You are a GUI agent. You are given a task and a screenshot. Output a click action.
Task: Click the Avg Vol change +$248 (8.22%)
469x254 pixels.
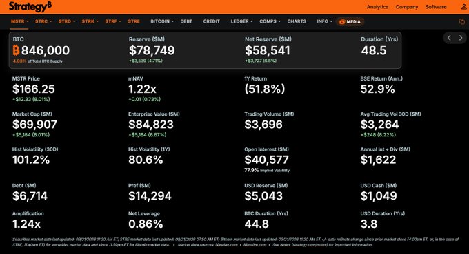pos(378,135)
